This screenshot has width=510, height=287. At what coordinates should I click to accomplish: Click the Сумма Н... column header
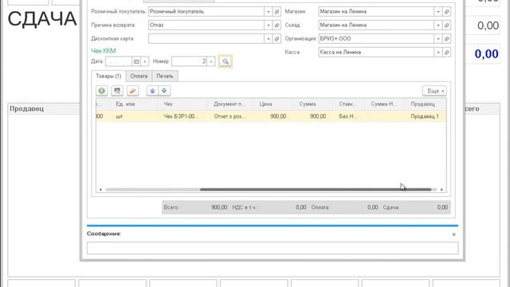coord(384,104)
